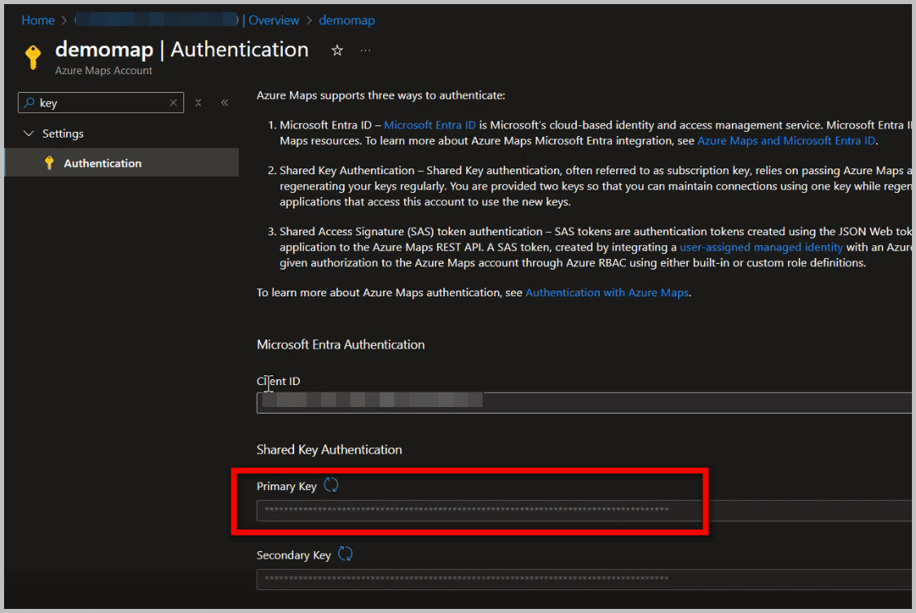Click the reset filter icon beside the search box
Image resolution: width=916 pixels, height=613 pixels.
pos(198,102)
